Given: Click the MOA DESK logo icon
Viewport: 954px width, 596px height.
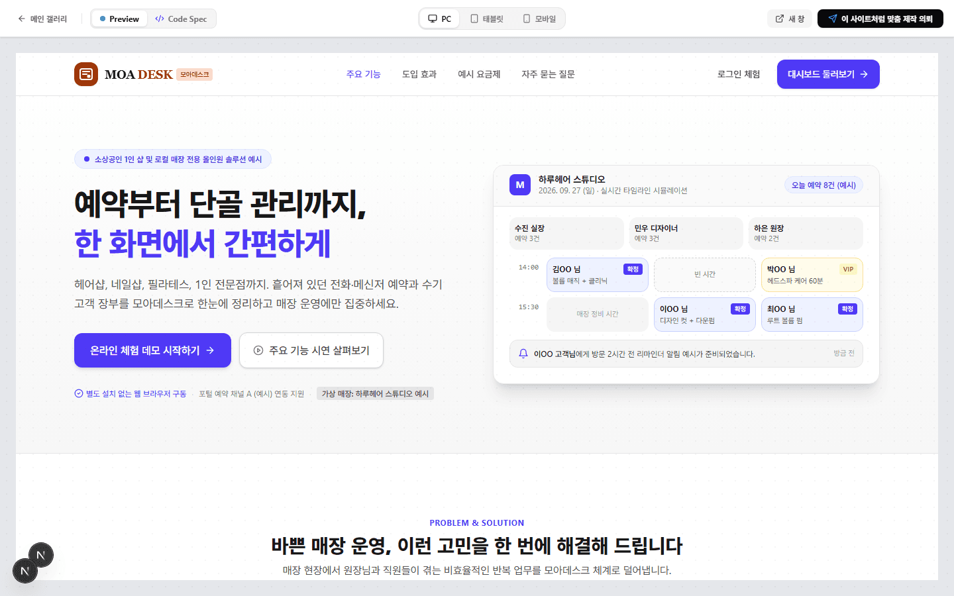Looking at the screenshot, I should point(86,74).
